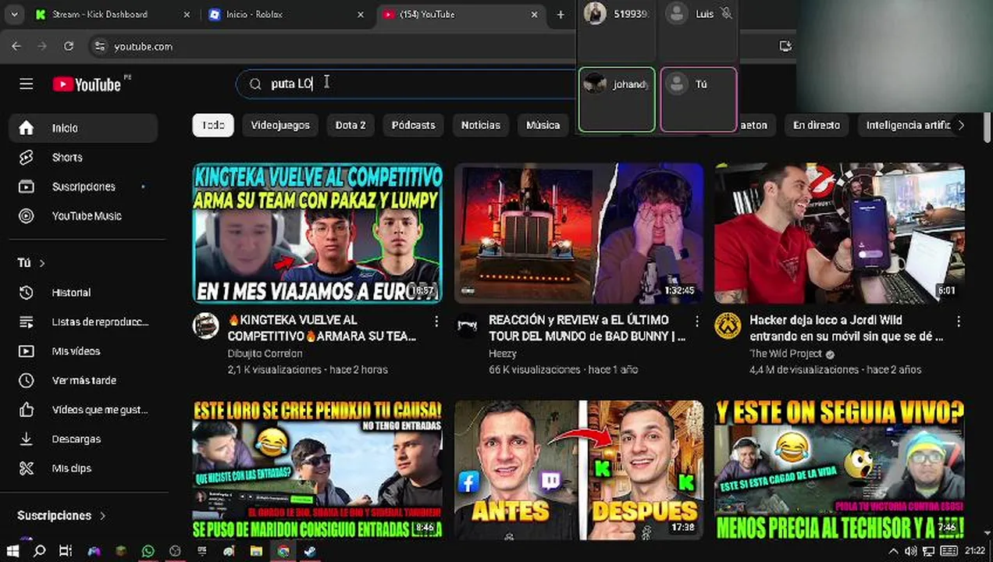Viewport: 993px width, 562px height.
Task: Open more options for Bad Bunny reaction video
Action: tap(697, 321)
